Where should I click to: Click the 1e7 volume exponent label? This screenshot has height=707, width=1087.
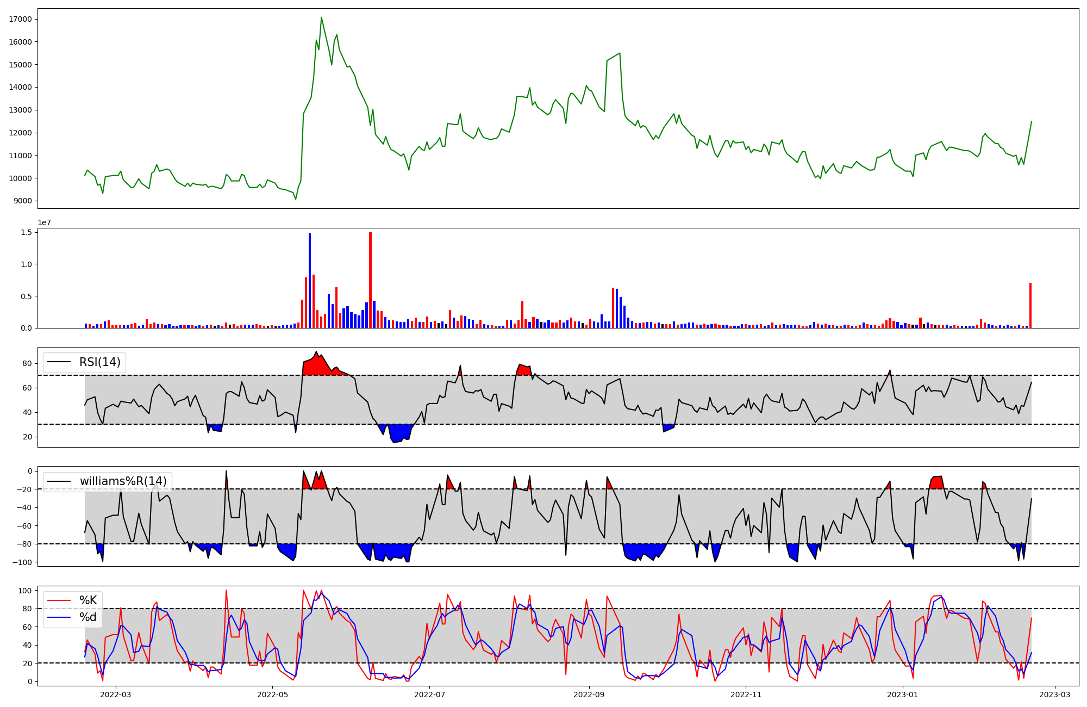tap(44, 222)
